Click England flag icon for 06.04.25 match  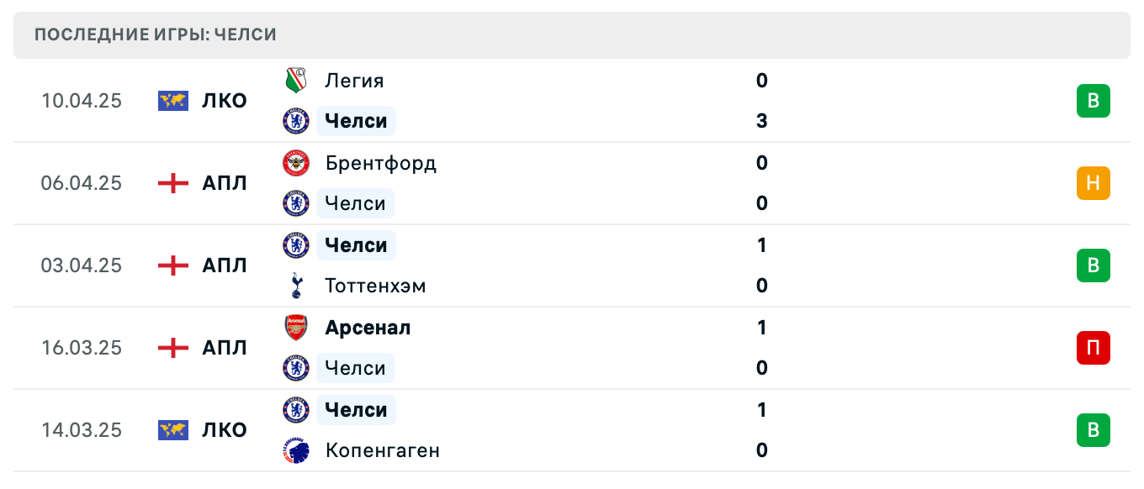click(173, 183)
